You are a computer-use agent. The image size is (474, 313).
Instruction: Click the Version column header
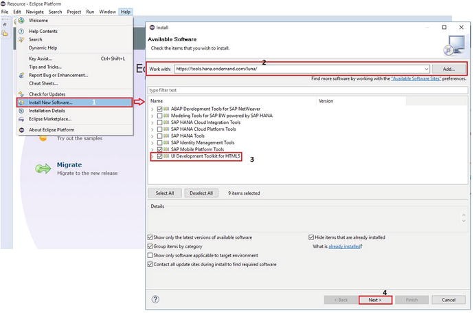click(361, 101)
